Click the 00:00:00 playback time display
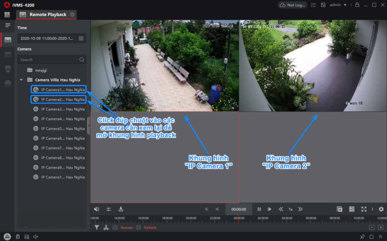 point(239,209)
